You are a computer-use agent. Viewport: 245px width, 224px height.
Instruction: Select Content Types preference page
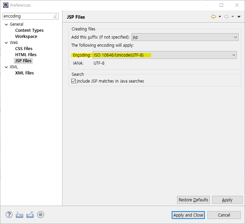coord(29,30)
